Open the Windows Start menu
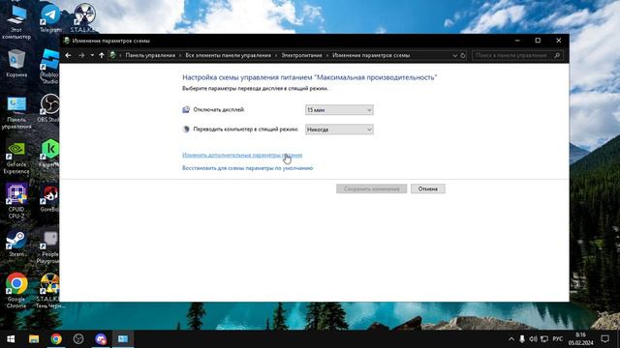 pos(11,339)
